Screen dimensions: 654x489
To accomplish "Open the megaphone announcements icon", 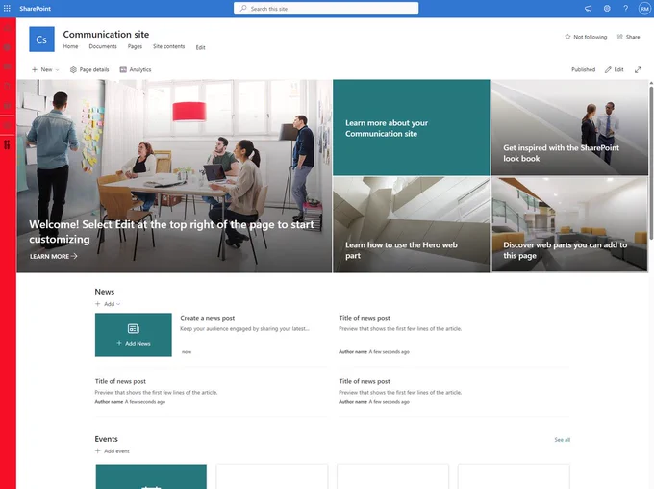I will pyautogui.click(x=588, y=9).
